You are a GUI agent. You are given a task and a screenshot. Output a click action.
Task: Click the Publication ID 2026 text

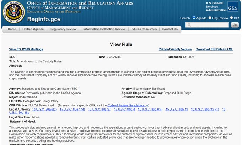point(180,57)
